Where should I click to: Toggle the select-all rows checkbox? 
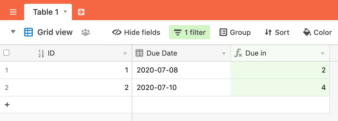(6, 53)
